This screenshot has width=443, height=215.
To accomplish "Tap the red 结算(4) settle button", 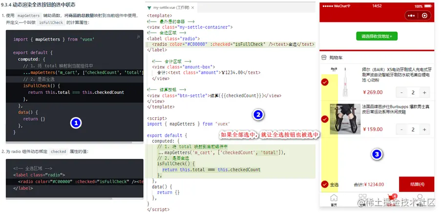I will 417,185.
